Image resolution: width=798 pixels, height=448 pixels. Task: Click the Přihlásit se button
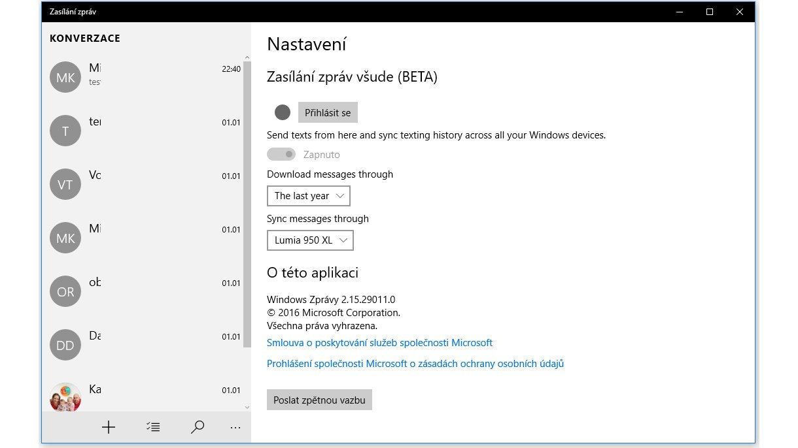click(x=328, y=112)
